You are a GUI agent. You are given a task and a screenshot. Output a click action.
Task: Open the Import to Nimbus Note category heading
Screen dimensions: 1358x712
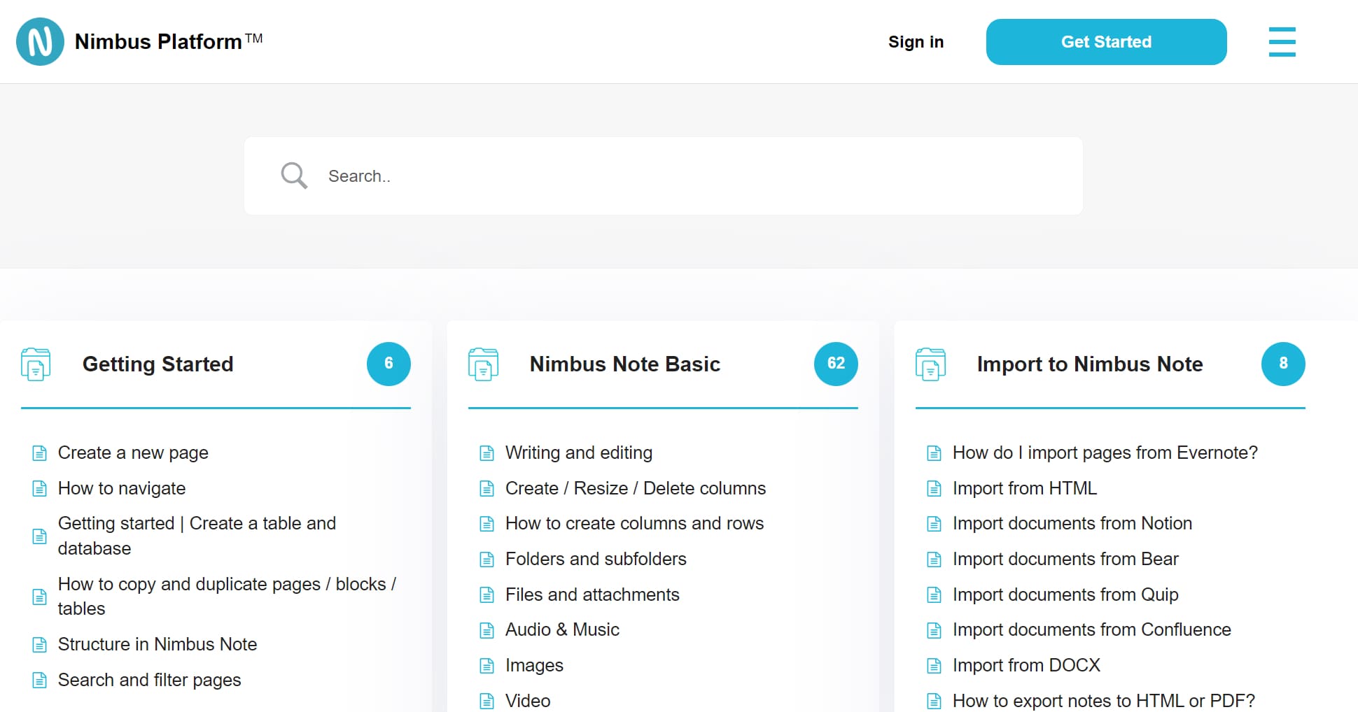click(1090, 364)
